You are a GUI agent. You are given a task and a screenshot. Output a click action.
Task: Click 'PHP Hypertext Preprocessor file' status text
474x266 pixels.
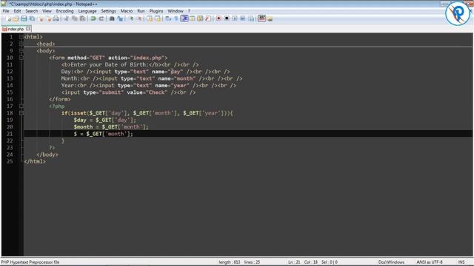tap(30, 262)
